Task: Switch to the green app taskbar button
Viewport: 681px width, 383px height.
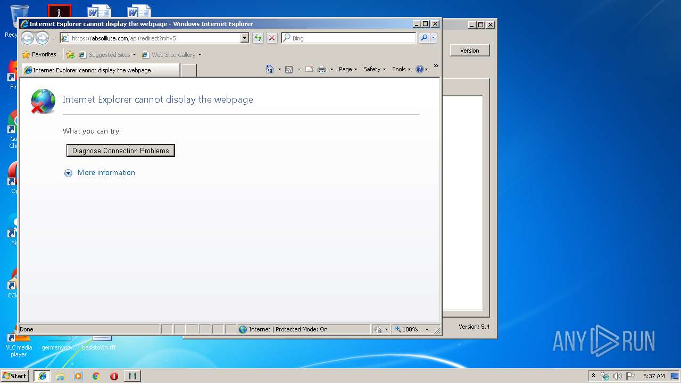Action: (x=132, y=376)
